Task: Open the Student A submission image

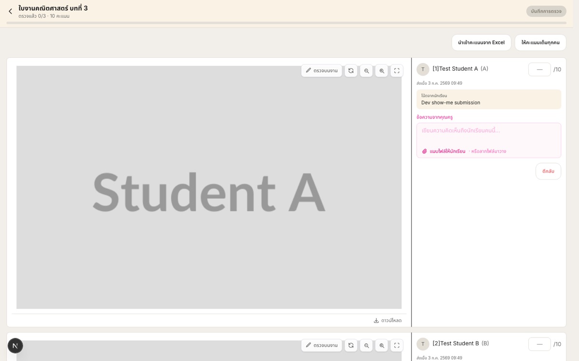Action: point(209,187)
